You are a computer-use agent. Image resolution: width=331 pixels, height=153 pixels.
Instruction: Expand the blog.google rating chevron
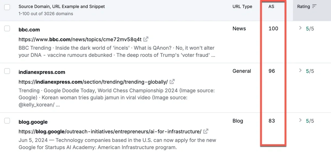click(x=301, y=121)
